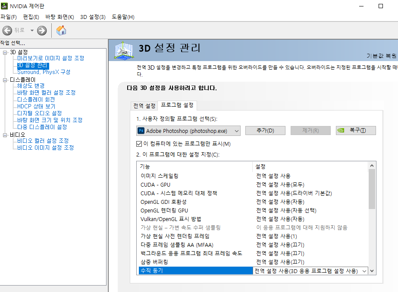This screenshot has height=292, width=398.
Task: Click the 복구(T) button
Action: [356, 131]
